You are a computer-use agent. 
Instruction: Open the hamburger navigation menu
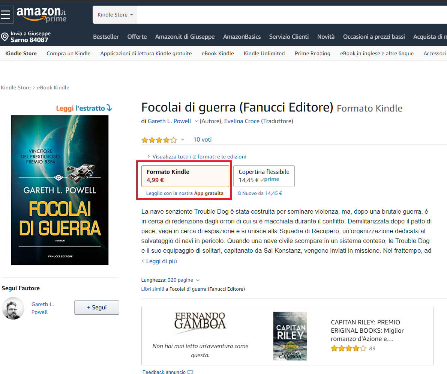tap(5, 14)
